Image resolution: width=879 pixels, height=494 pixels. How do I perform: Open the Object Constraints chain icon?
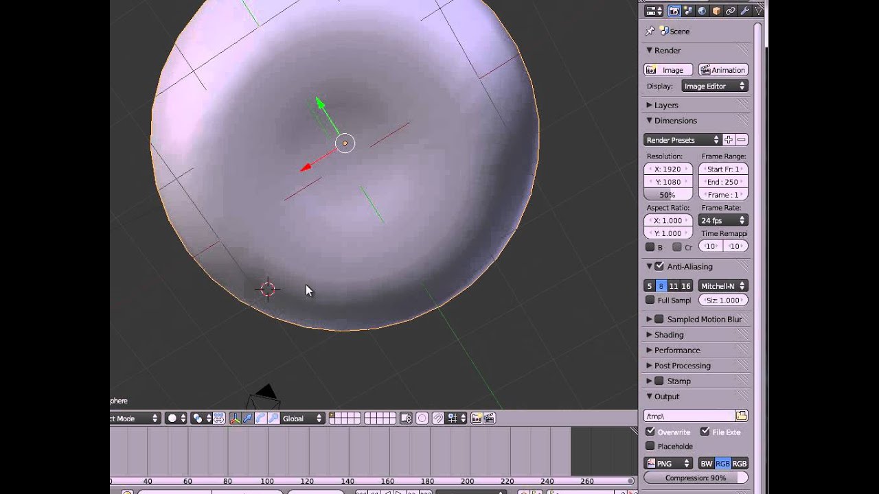[x=731, y=11]
